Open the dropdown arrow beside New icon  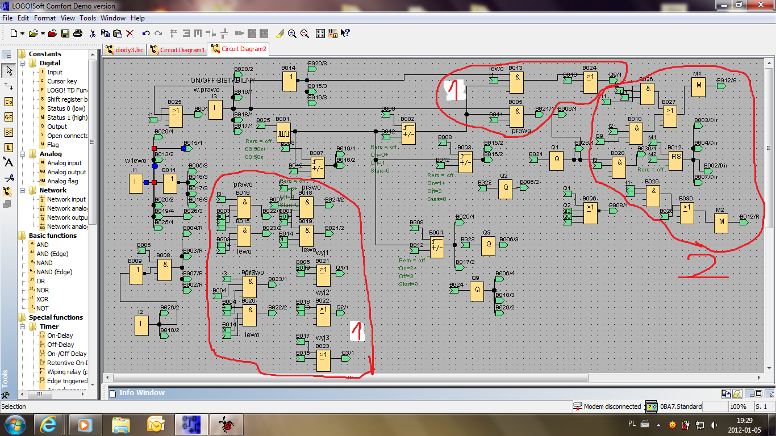(22, 33)
